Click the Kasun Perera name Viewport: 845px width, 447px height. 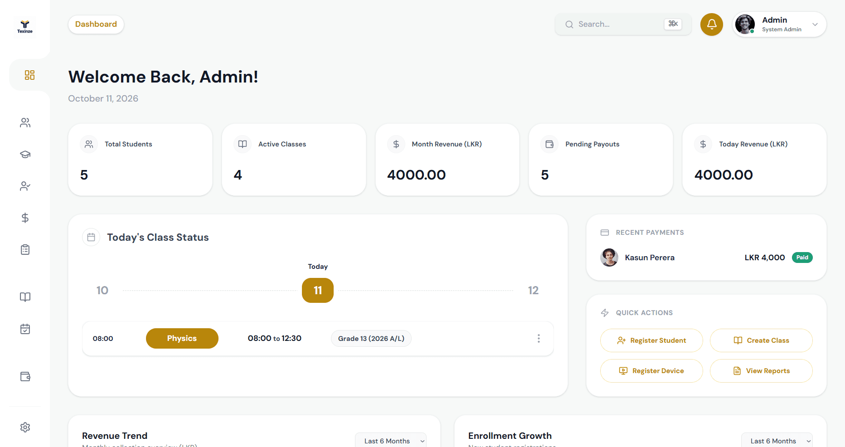pyautogui.click(x=650, y=258)
